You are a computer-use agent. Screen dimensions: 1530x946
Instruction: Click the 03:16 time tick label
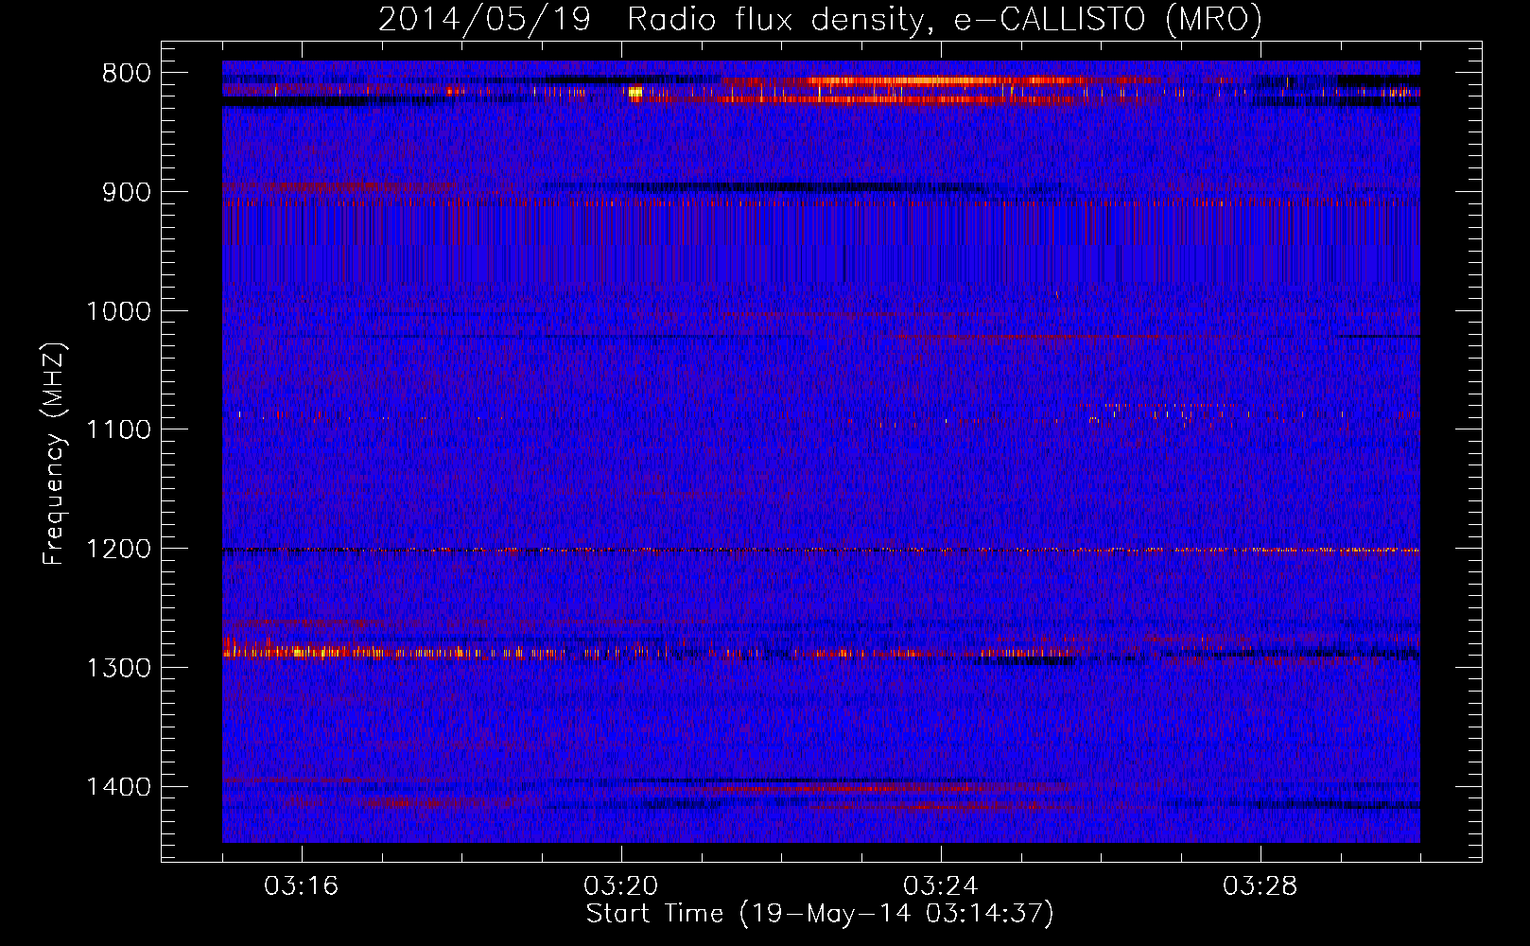[301, 886]
